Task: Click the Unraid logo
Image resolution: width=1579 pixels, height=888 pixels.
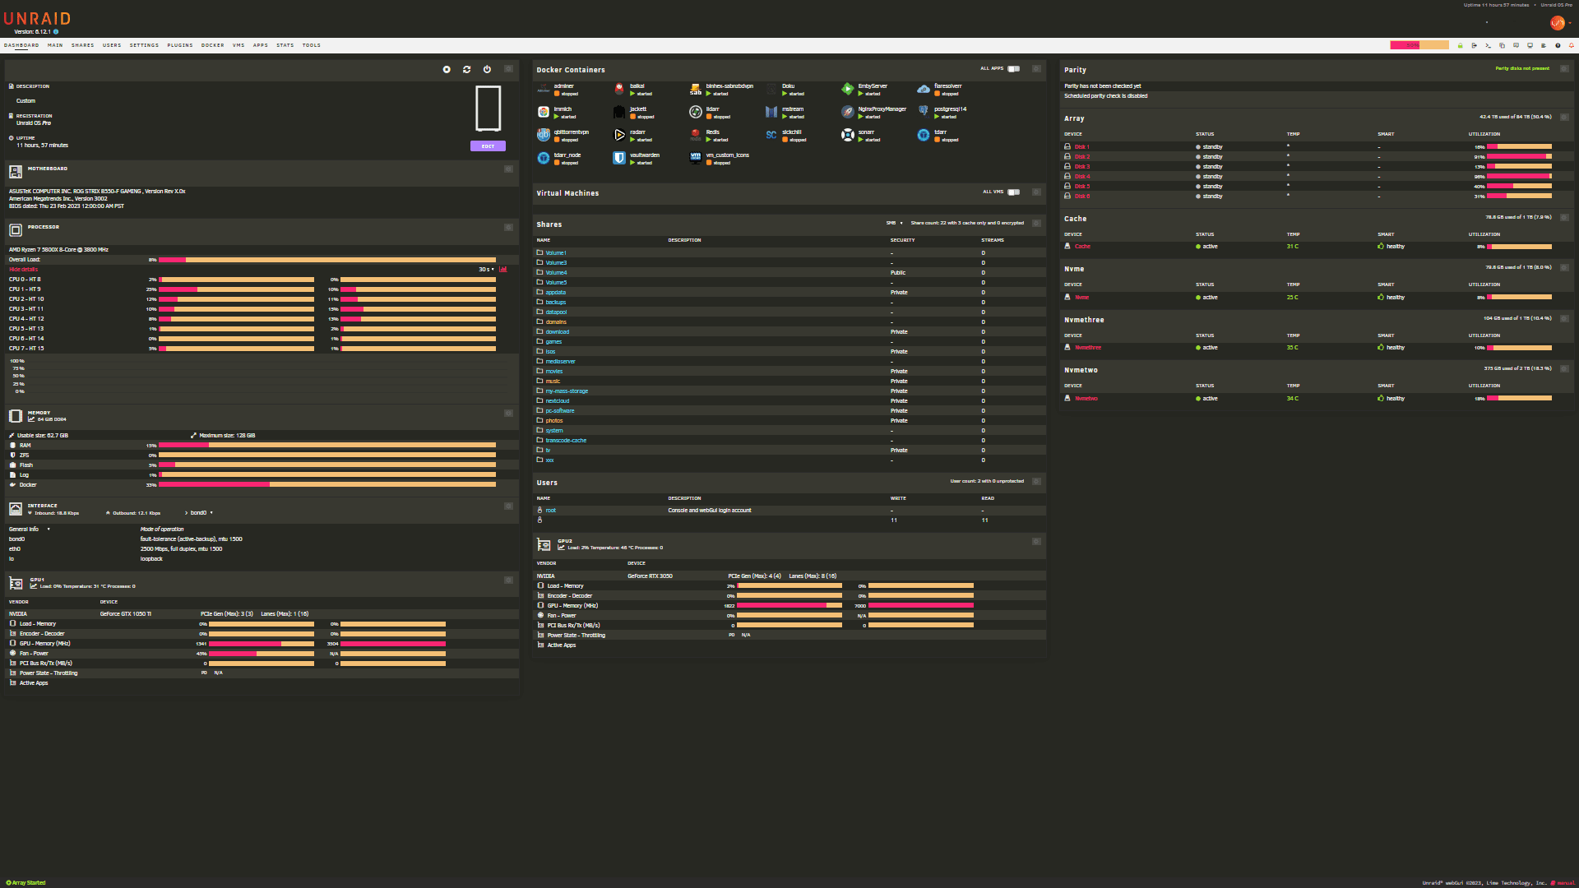Action: pos(38,19)
